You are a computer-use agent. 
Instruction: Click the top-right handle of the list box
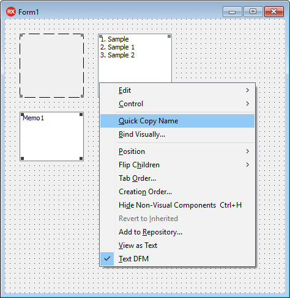click(x=169, y=36)
